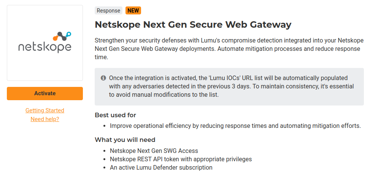Click the info icon in the notice box
373x181 pixels.
pyautogui.click(x=103, y=78)
